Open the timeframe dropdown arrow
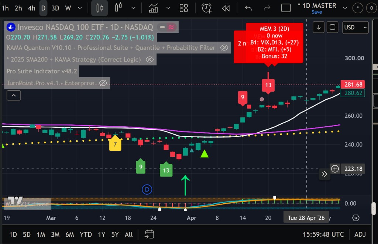This screenshot has width=378, height=244. point(80,8)
